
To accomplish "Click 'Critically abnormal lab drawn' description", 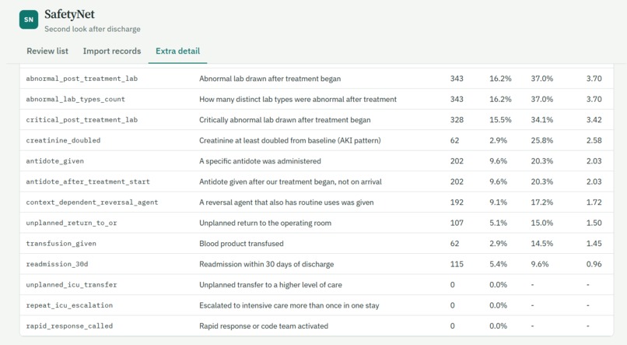I will click(285, 120).
